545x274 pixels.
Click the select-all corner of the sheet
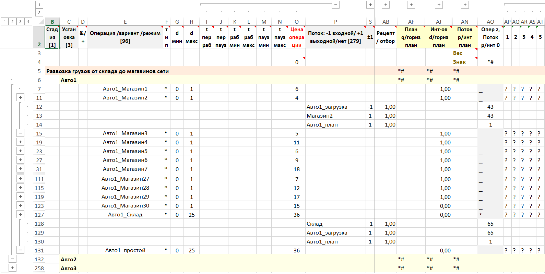click(x=40, y=22)
